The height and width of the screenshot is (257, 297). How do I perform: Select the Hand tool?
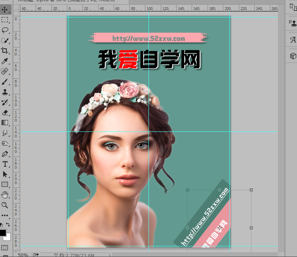coord(5,195)
